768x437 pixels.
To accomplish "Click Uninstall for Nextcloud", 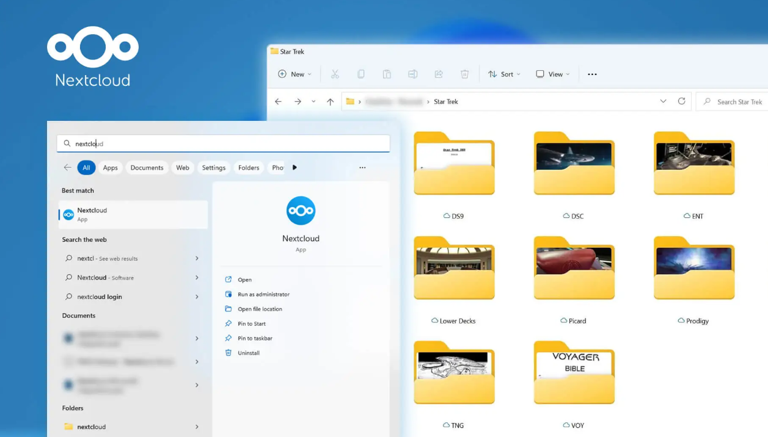I will coord(242,353).
